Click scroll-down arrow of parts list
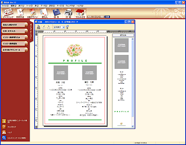Image resolution: width=186 pixels, height=145 pixels. (132, 126)
